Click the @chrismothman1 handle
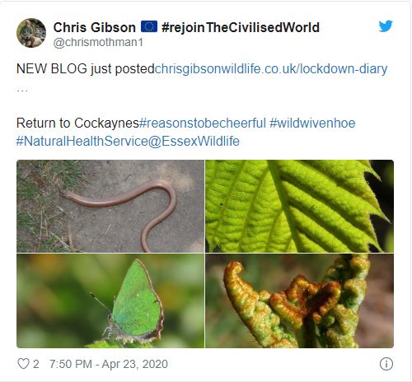The image size is (412, 382). click(x=98, y=42)
